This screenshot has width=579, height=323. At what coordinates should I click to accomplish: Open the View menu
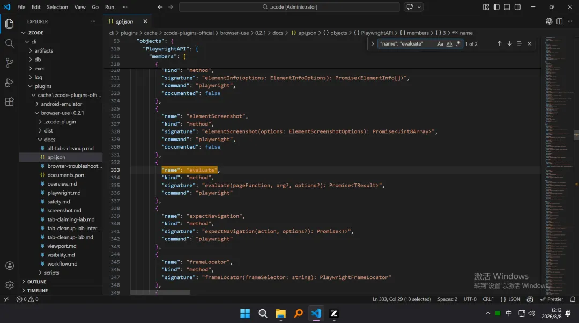pos(80,7)
